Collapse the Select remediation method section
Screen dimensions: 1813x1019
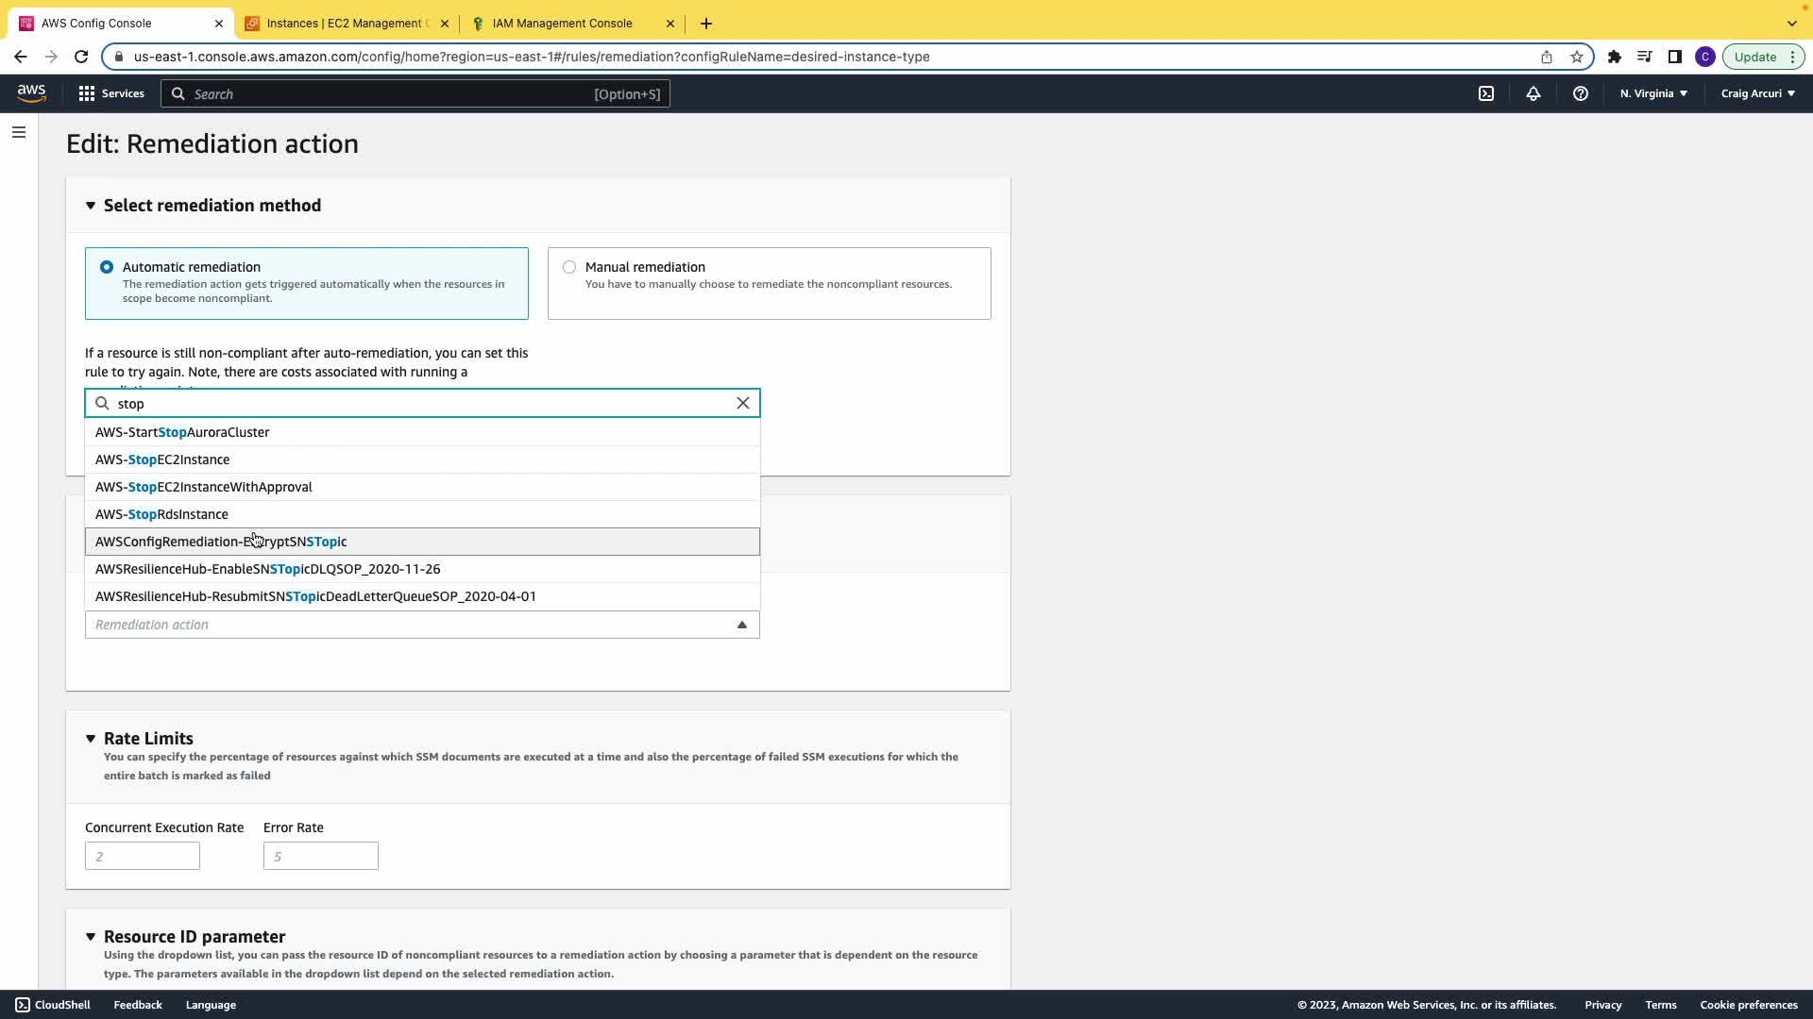click(91, 206)
